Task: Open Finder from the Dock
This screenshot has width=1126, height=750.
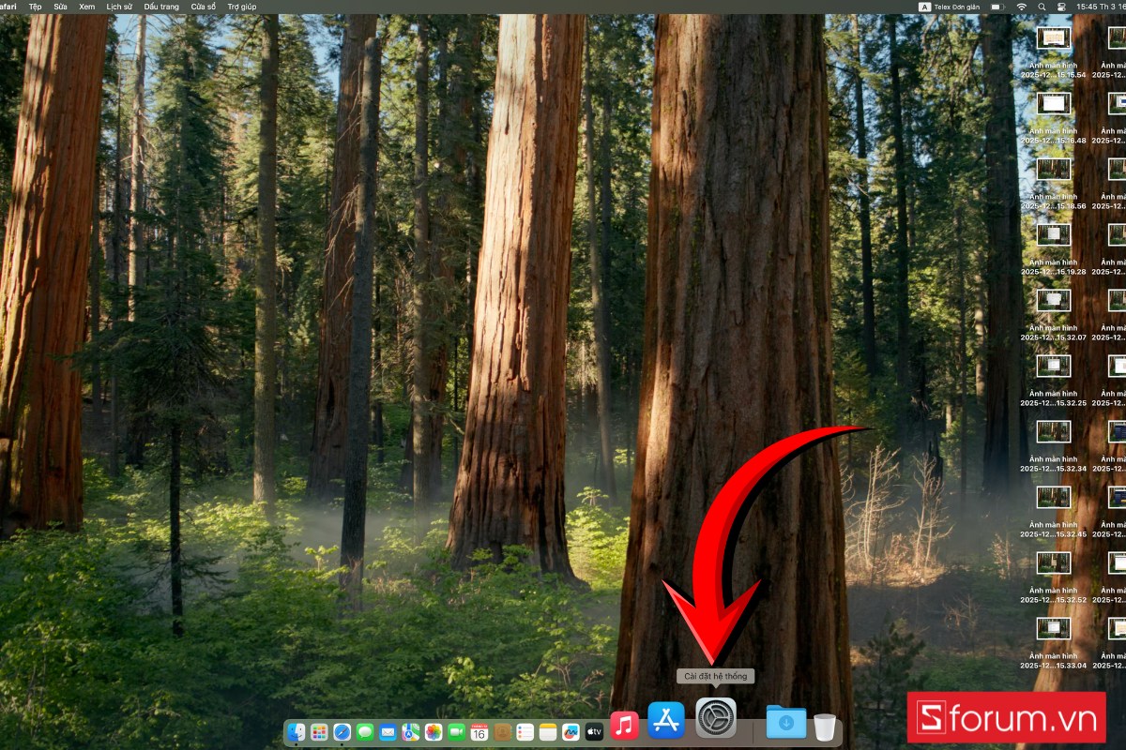Action: (x=297, y=732)
